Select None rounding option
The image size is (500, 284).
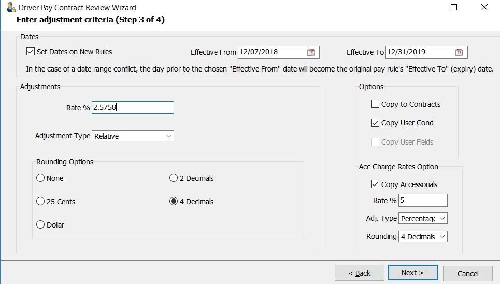40,178
